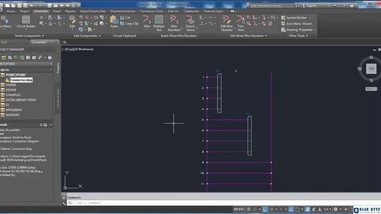Image resolution: width=381 pixels, height=214 pixels.
Task: Add a new drawing tab with plus button
Action: (64, 42)
